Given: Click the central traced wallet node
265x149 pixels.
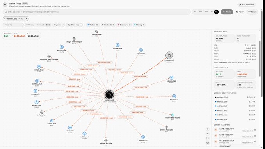Looking at the screenshot, I should point(109,95).
